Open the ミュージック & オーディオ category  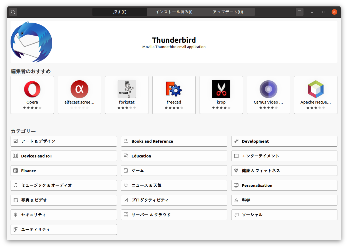coord(64,185)
